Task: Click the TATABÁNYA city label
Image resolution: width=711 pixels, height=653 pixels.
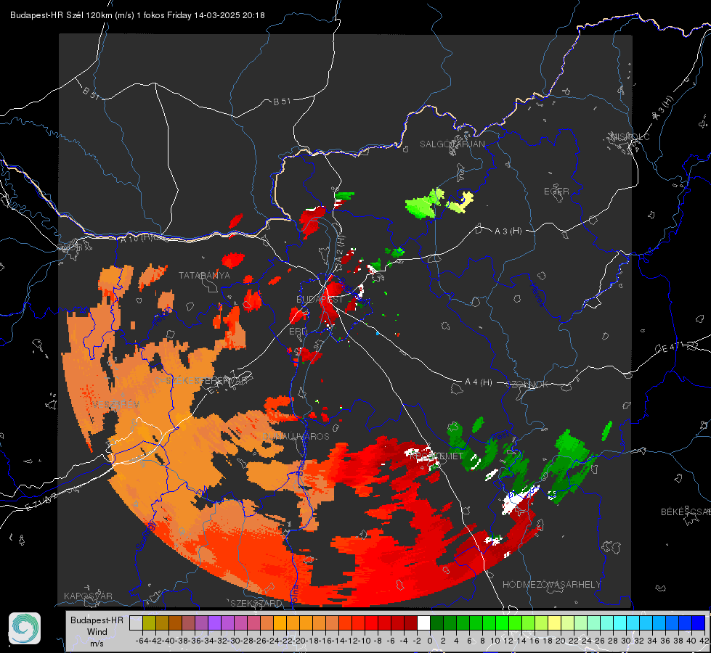Action: 204,276
